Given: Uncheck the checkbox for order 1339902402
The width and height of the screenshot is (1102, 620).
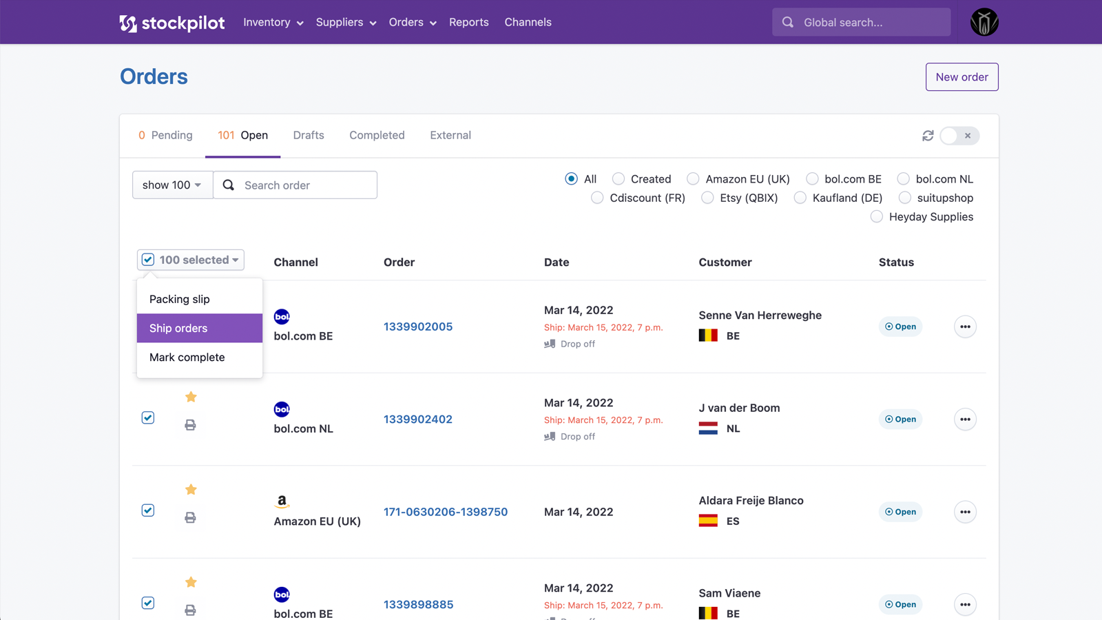Looking at the screenshot, I should click(148, 418).
